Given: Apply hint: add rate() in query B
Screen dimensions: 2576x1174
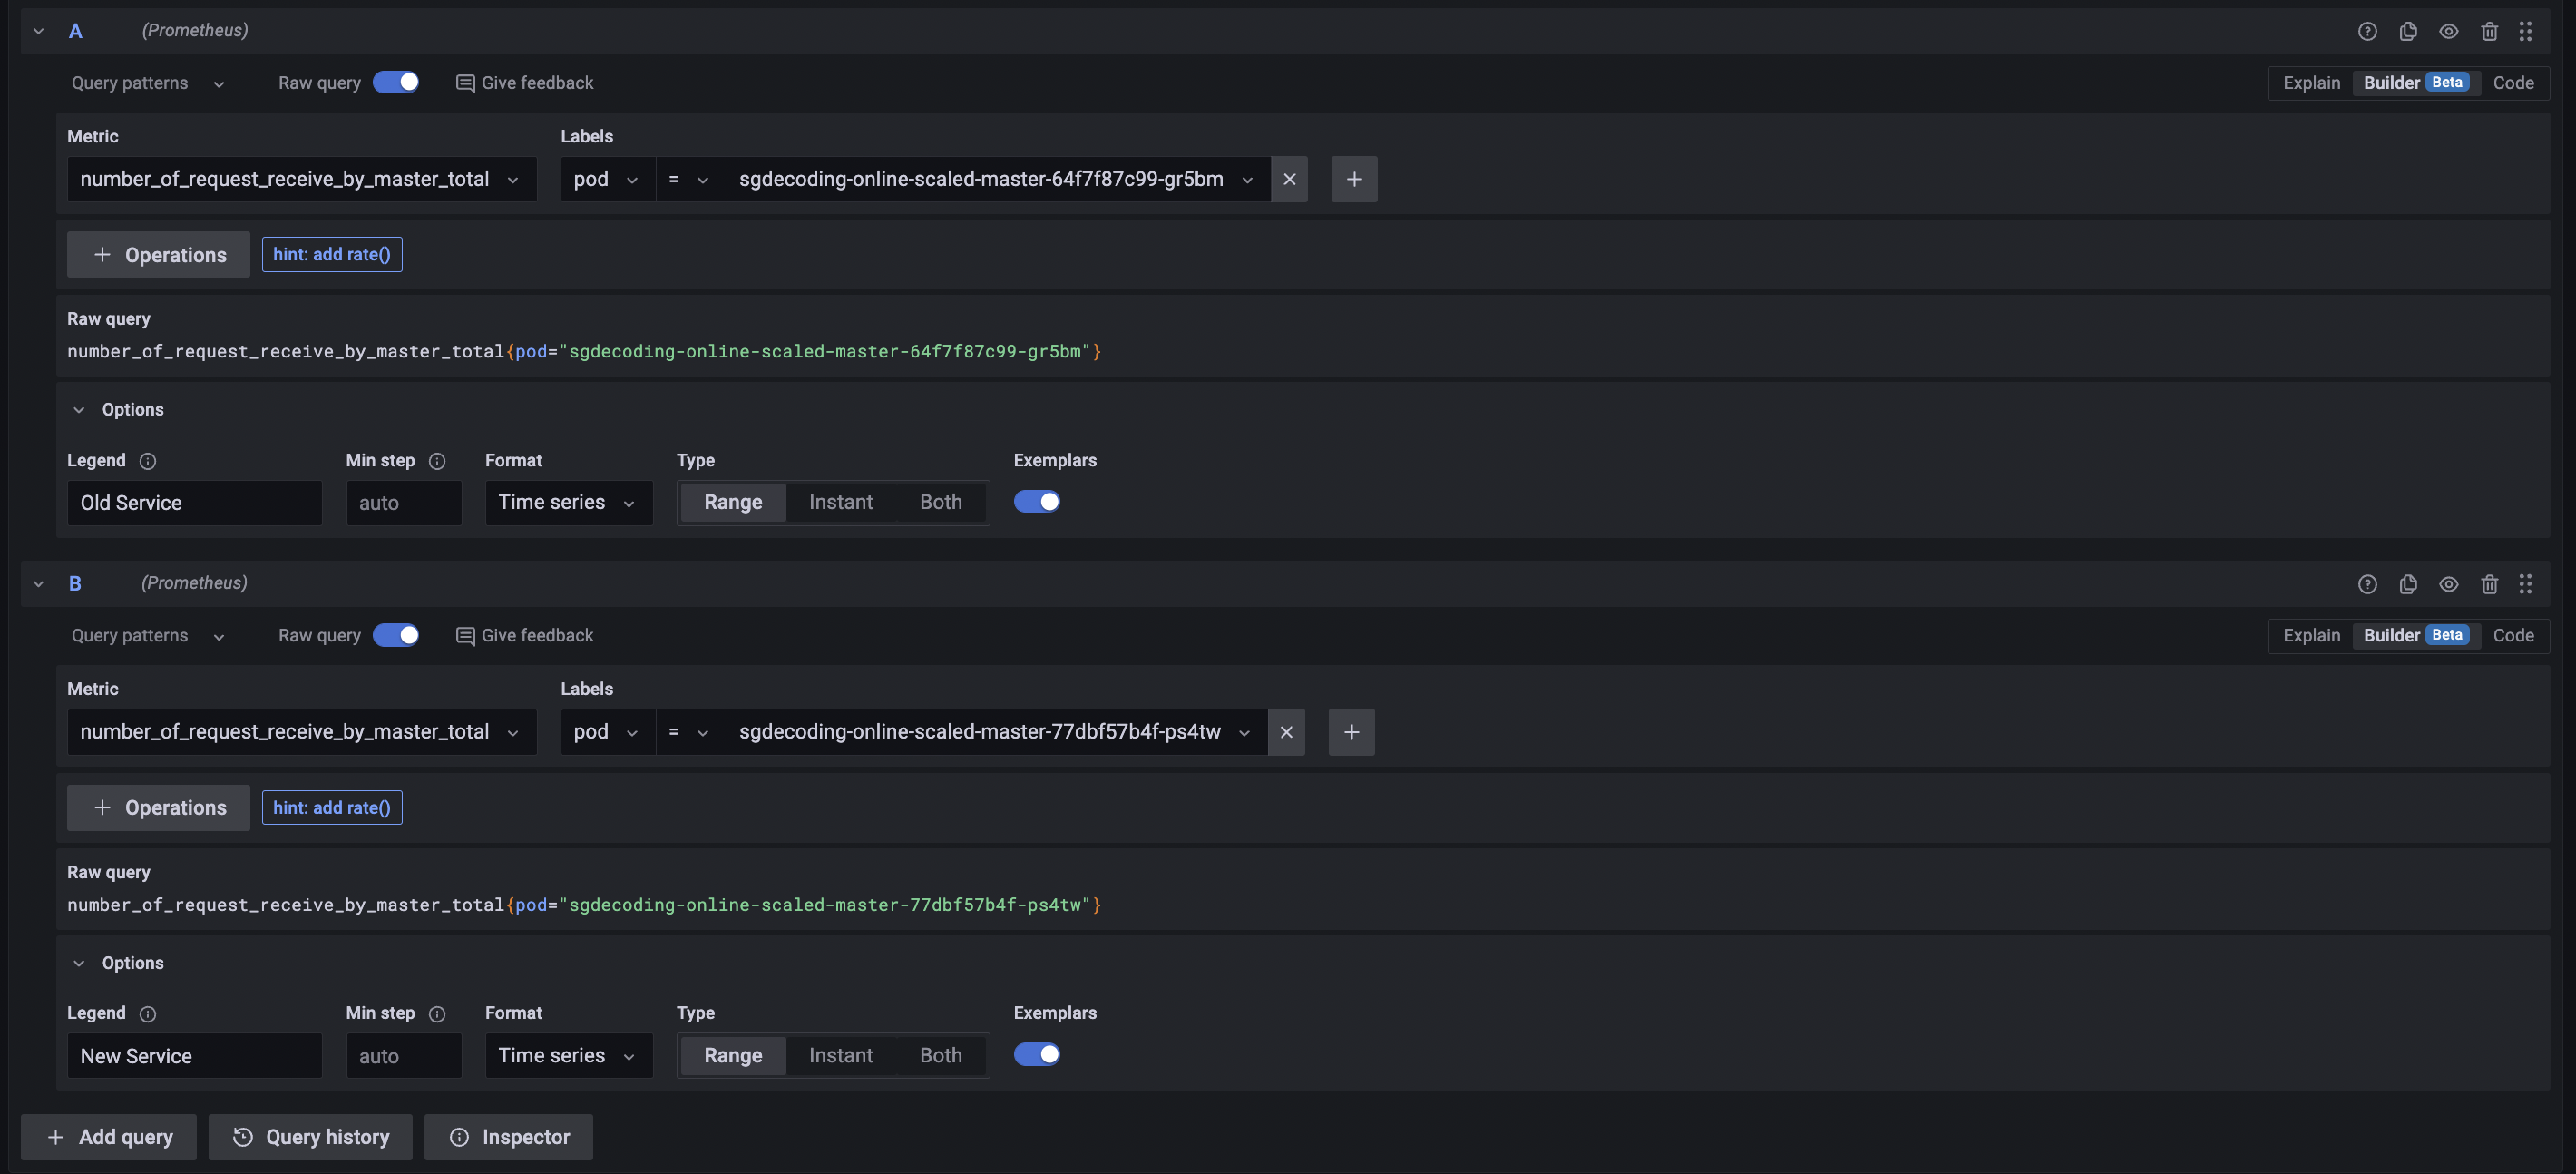Looking at the screenshot, I should pos(332,808).
